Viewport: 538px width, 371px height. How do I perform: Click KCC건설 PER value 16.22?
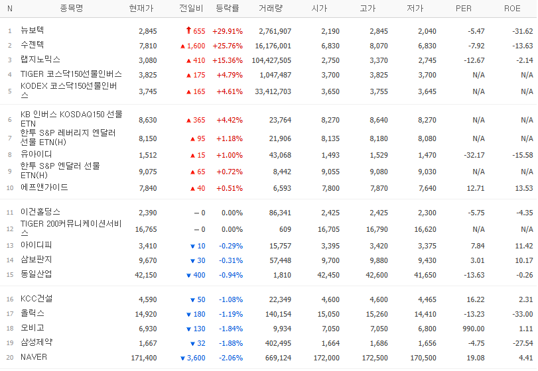click(476, 299)
